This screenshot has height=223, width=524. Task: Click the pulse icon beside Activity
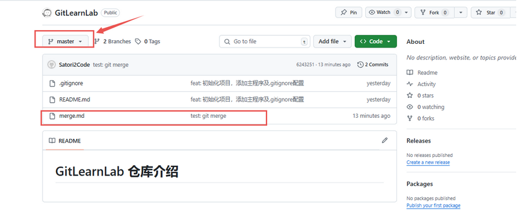point(410,84)
